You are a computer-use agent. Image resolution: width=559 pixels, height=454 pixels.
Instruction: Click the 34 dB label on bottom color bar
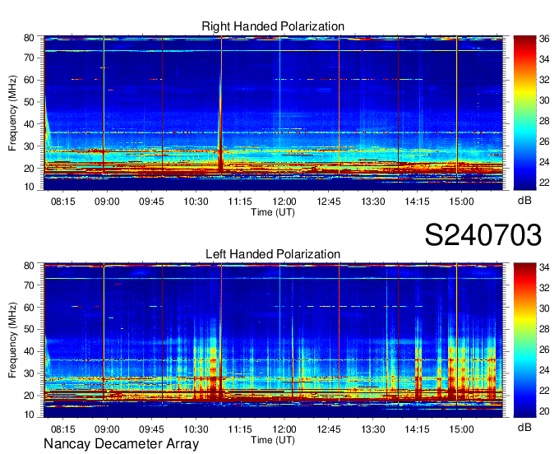click(x=544, y=266)
